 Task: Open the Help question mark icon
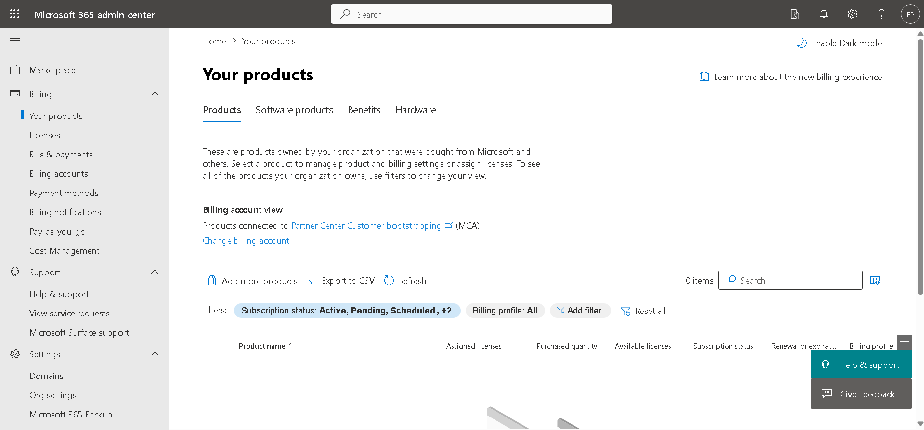point(881,14)
